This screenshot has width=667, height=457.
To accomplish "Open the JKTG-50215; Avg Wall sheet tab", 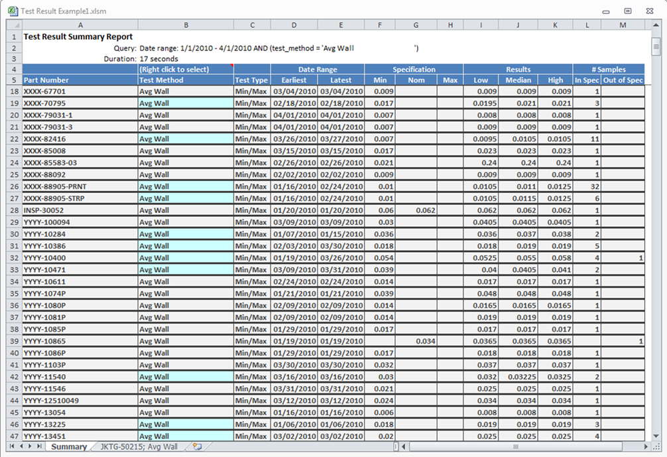I will tap(139, 446).
